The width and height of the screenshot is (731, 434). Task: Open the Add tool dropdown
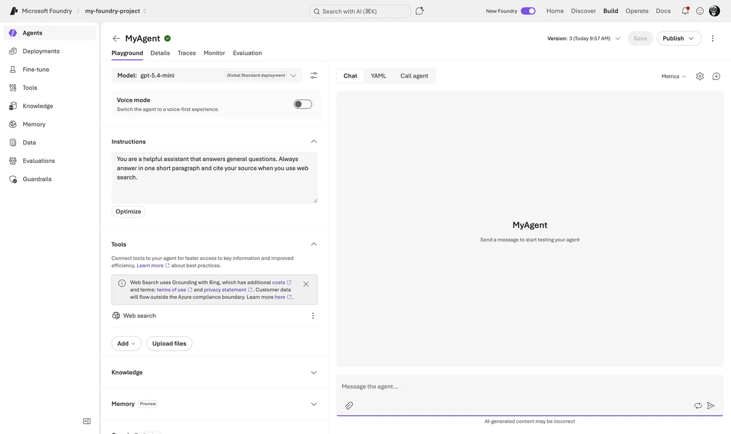pyautogui.click(x=126, y=344)
